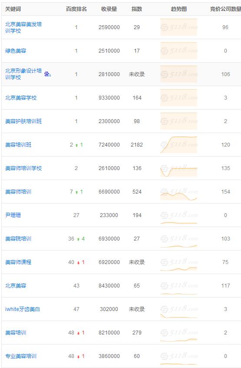Viewport: 241px width, 368px height.
Task: Open trend chart thumbnail for 美容师培训学校
Action: 179,168
